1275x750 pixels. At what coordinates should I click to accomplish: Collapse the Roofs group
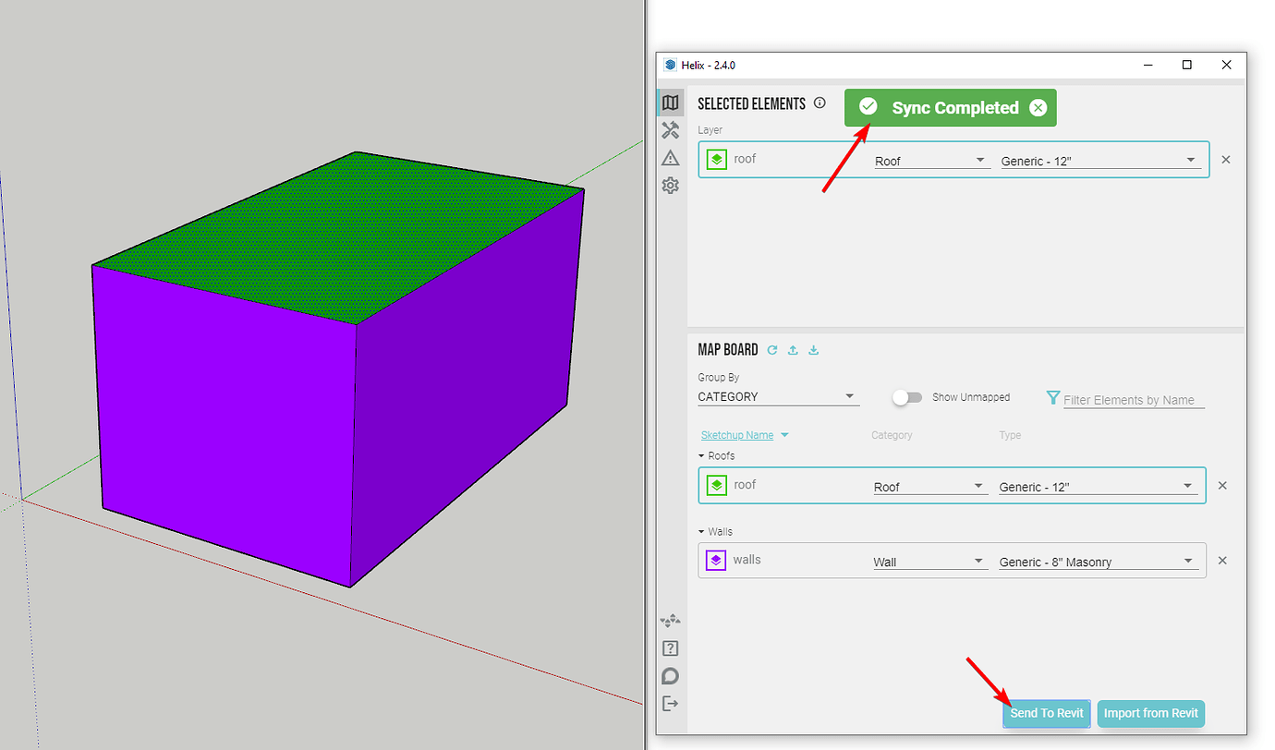click(x=702, y=455)
